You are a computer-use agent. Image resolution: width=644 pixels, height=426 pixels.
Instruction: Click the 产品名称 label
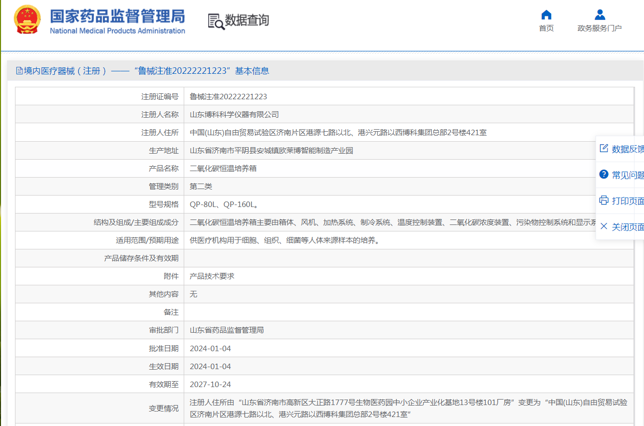point(164,169)
